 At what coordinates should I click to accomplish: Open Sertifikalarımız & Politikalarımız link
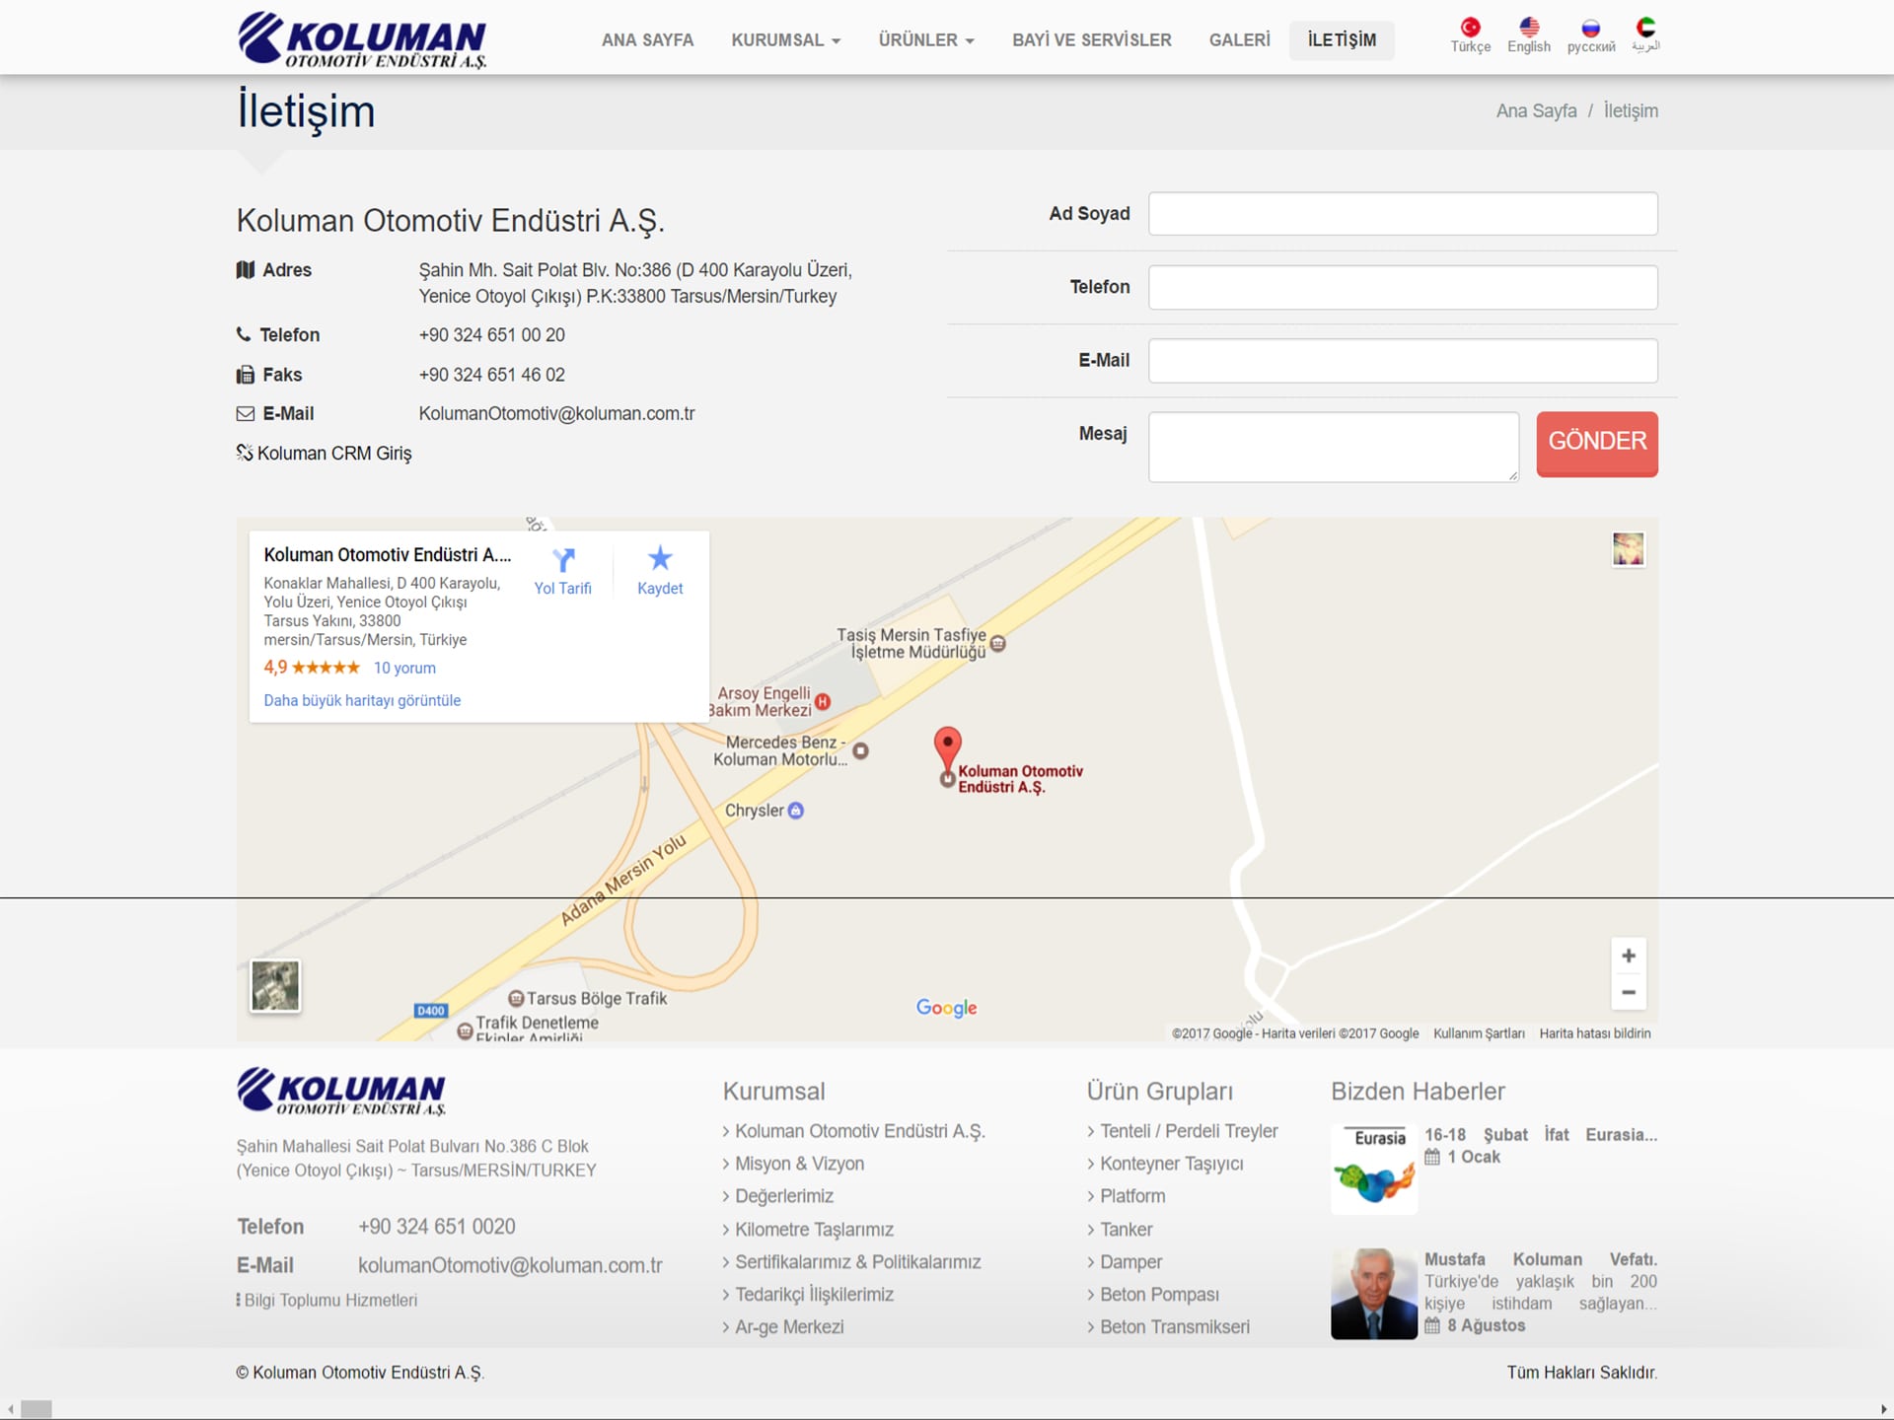click(857, 1262)
